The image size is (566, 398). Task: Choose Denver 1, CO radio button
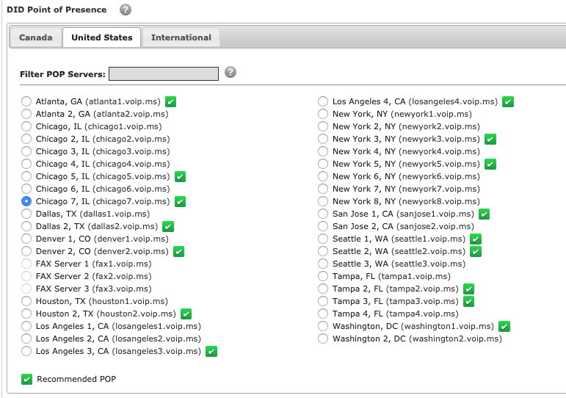point(26,239)
